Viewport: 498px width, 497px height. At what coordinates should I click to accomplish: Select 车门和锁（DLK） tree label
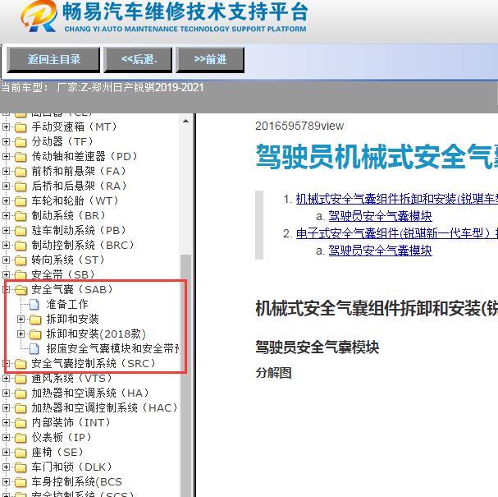pyautogui.click(x=71, y=467)
